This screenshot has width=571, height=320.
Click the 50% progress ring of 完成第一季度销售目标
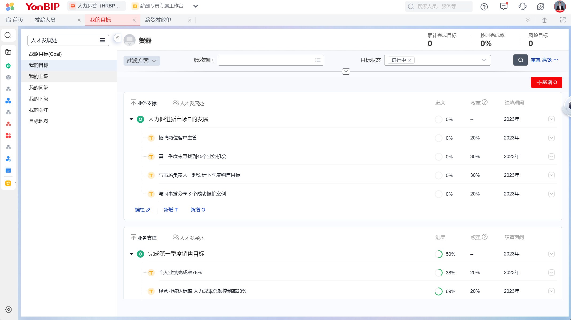coord(439,254)
